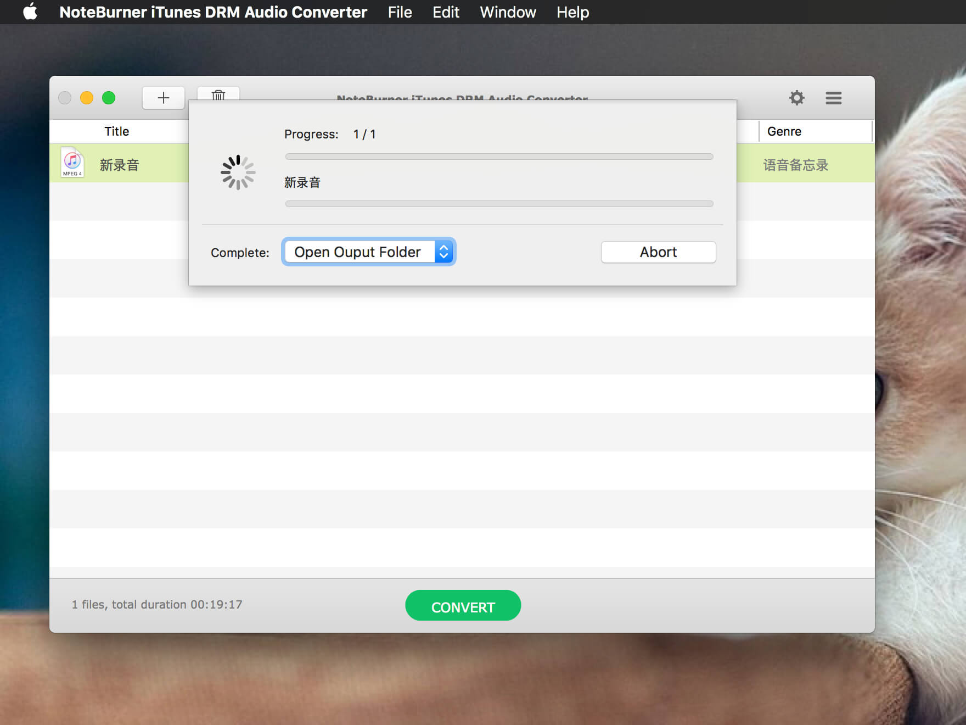Click the yellow minimize window button
Screen dimensions: 966x725
point(87,98)
